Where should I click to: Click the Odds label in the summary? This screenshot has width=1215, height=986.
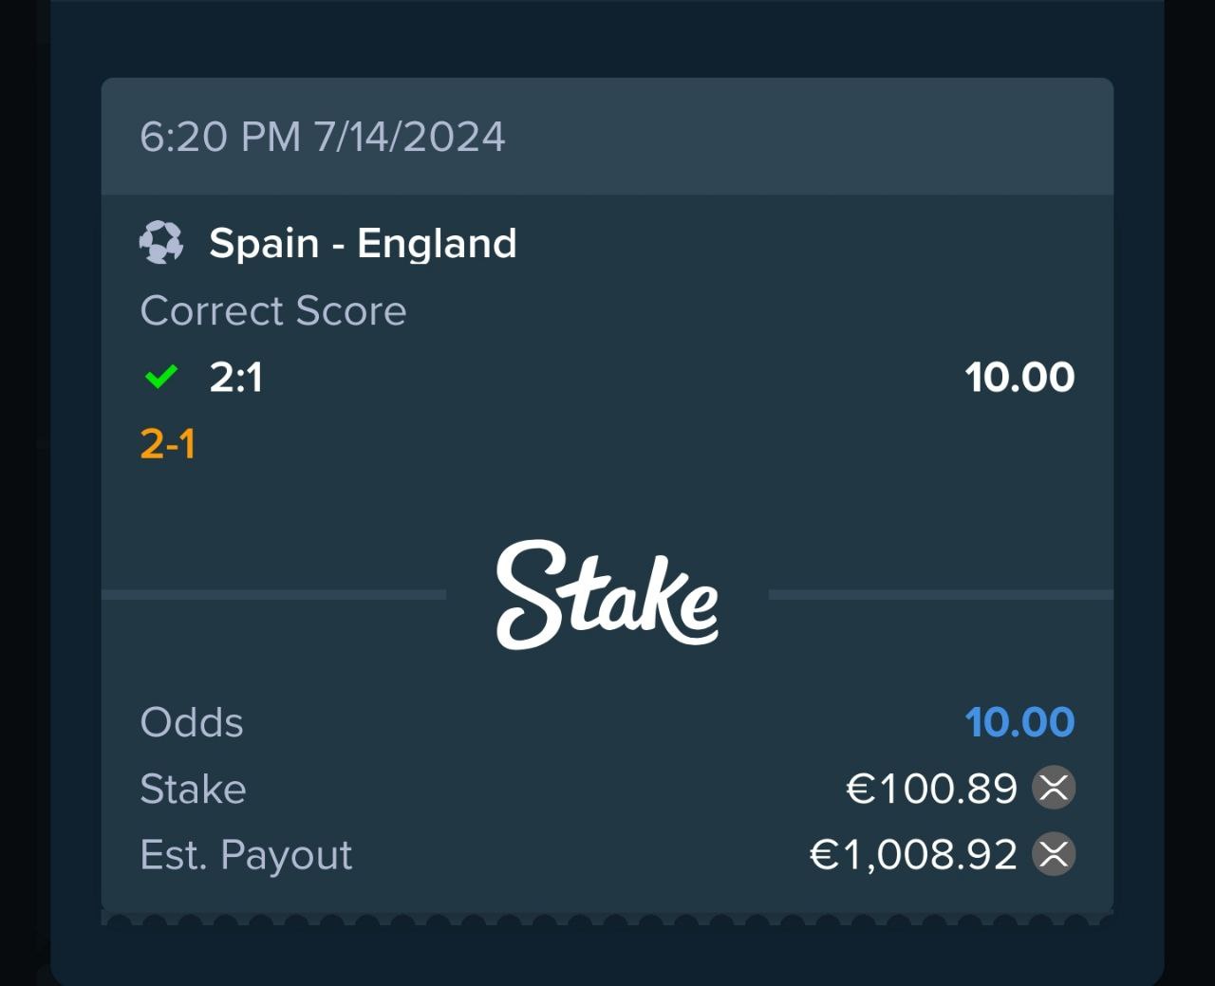(192, 722)
